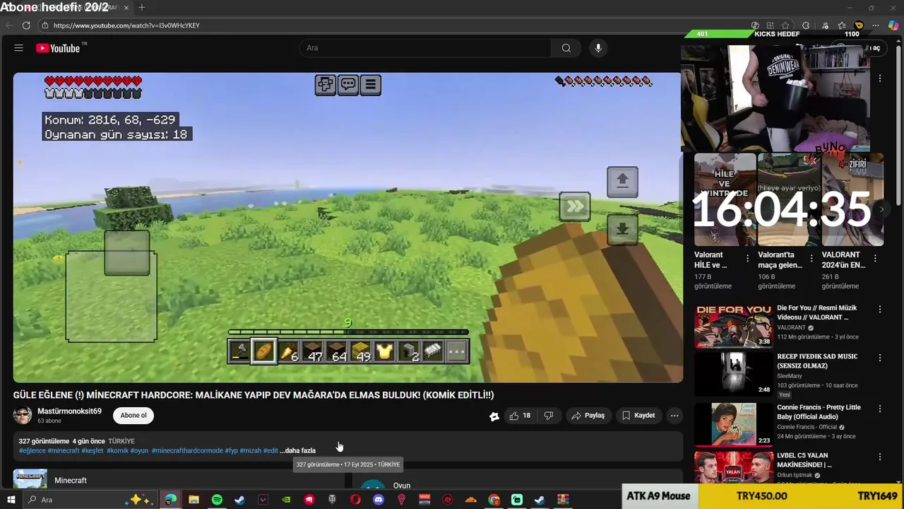Open the hotbar inventory three-dots slot
The height and width of the screenshot is (509, 904).
[457, 351]
